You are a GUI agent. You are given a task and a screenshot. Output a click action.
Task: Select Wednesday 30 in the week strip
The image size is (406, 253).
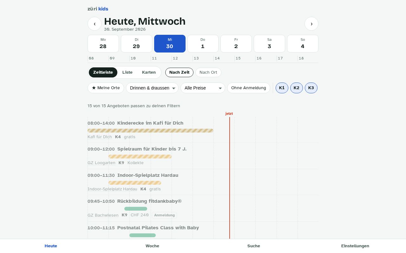[170, 44]
